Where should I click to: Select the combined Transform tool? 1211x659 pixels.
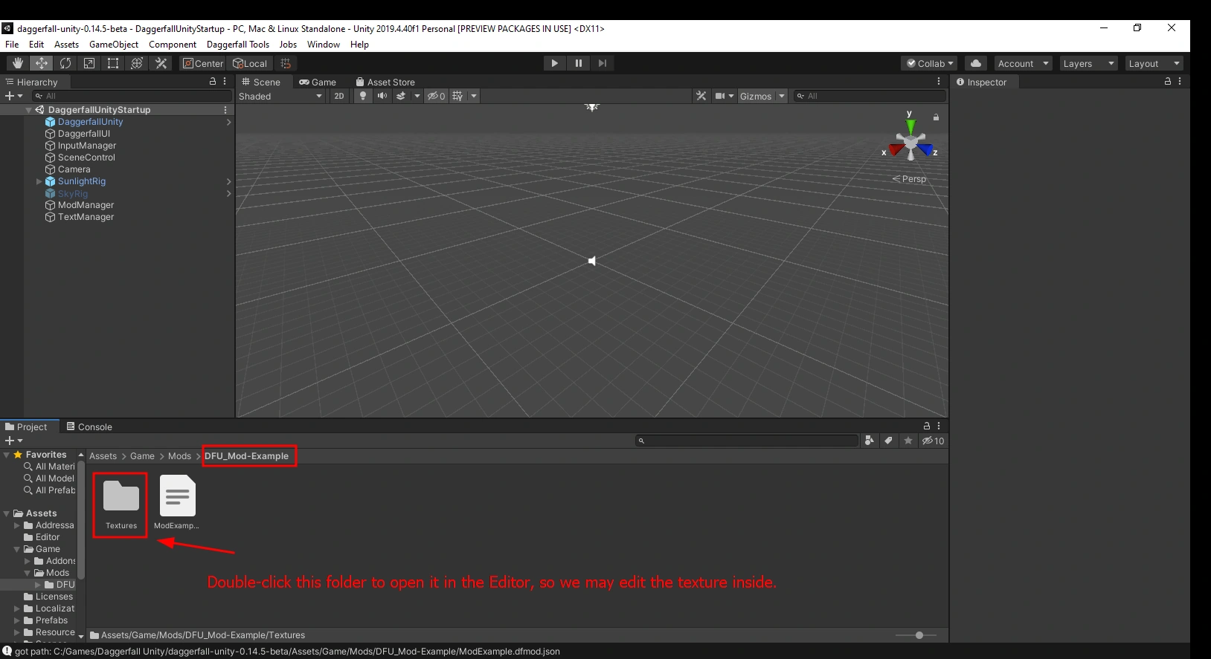click(137, 63)
